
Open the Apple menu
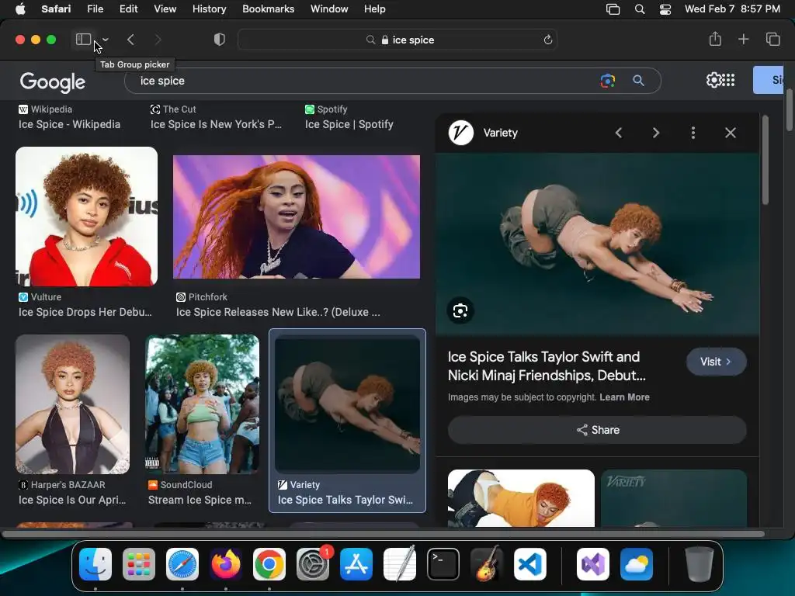[x=20, y=9]
